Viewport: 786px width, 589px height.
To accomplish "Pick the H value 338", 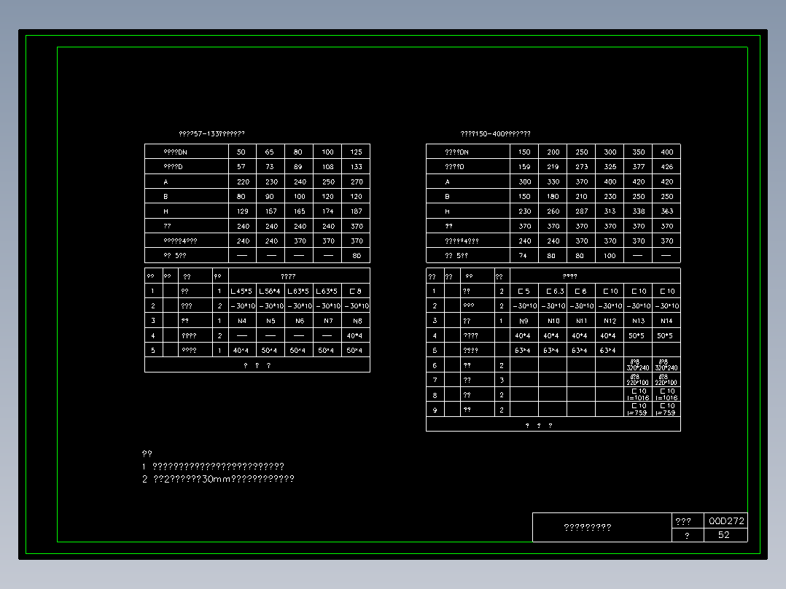I will [x=638, y=211].
